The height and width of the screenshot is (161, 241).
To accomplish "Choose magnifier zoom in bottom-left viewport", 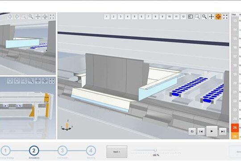I will click(x=31, y=81).
